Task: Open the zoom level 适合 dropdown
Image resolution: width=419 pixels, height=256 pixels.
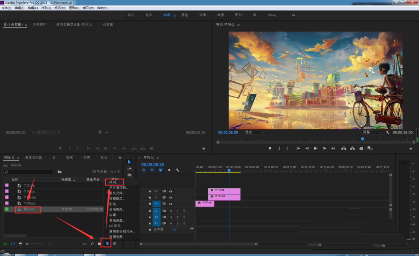Action: pos(254,132)
